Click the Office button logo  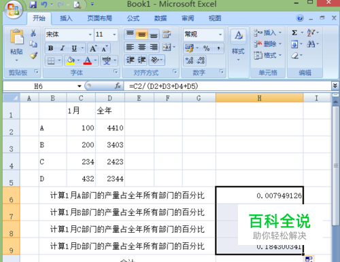[x=13, y=10]
